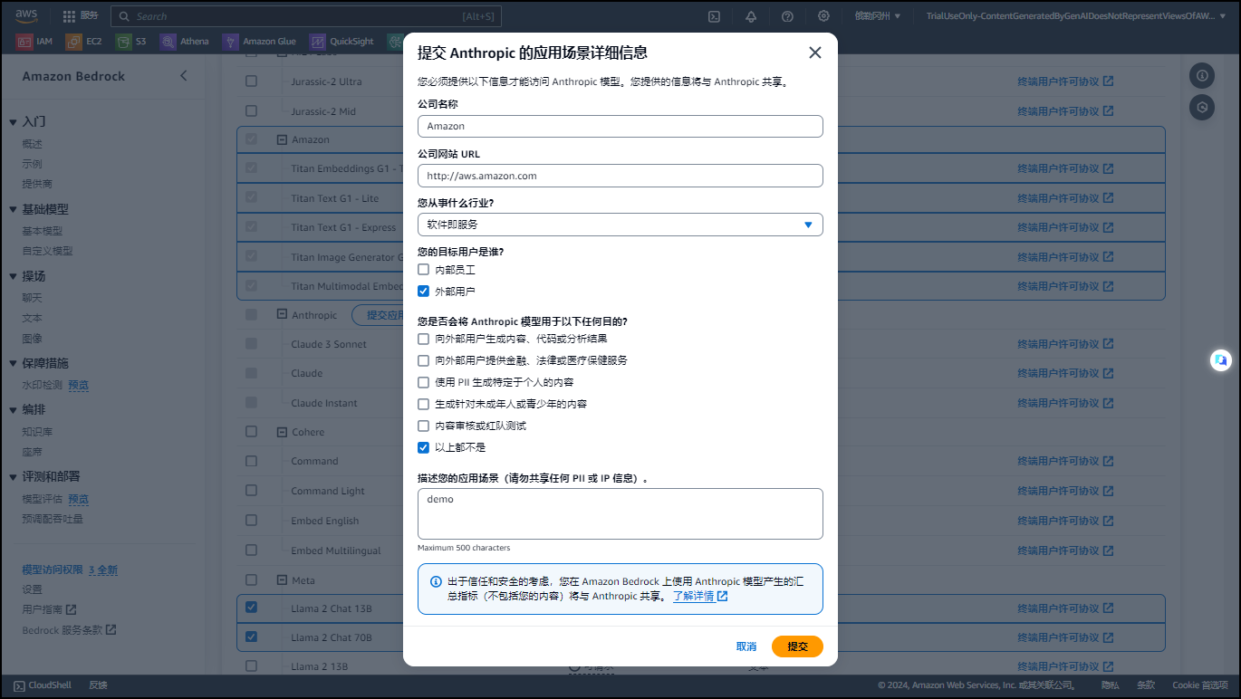
Task: Open CloudShell icon in top navigation bar
Action: point(714,16)
